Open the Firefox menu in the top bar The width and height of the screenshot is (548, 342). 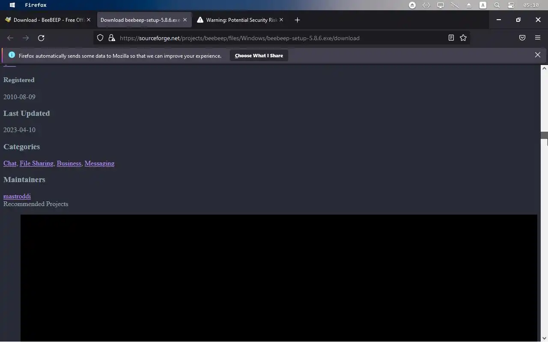pos(36,5)
